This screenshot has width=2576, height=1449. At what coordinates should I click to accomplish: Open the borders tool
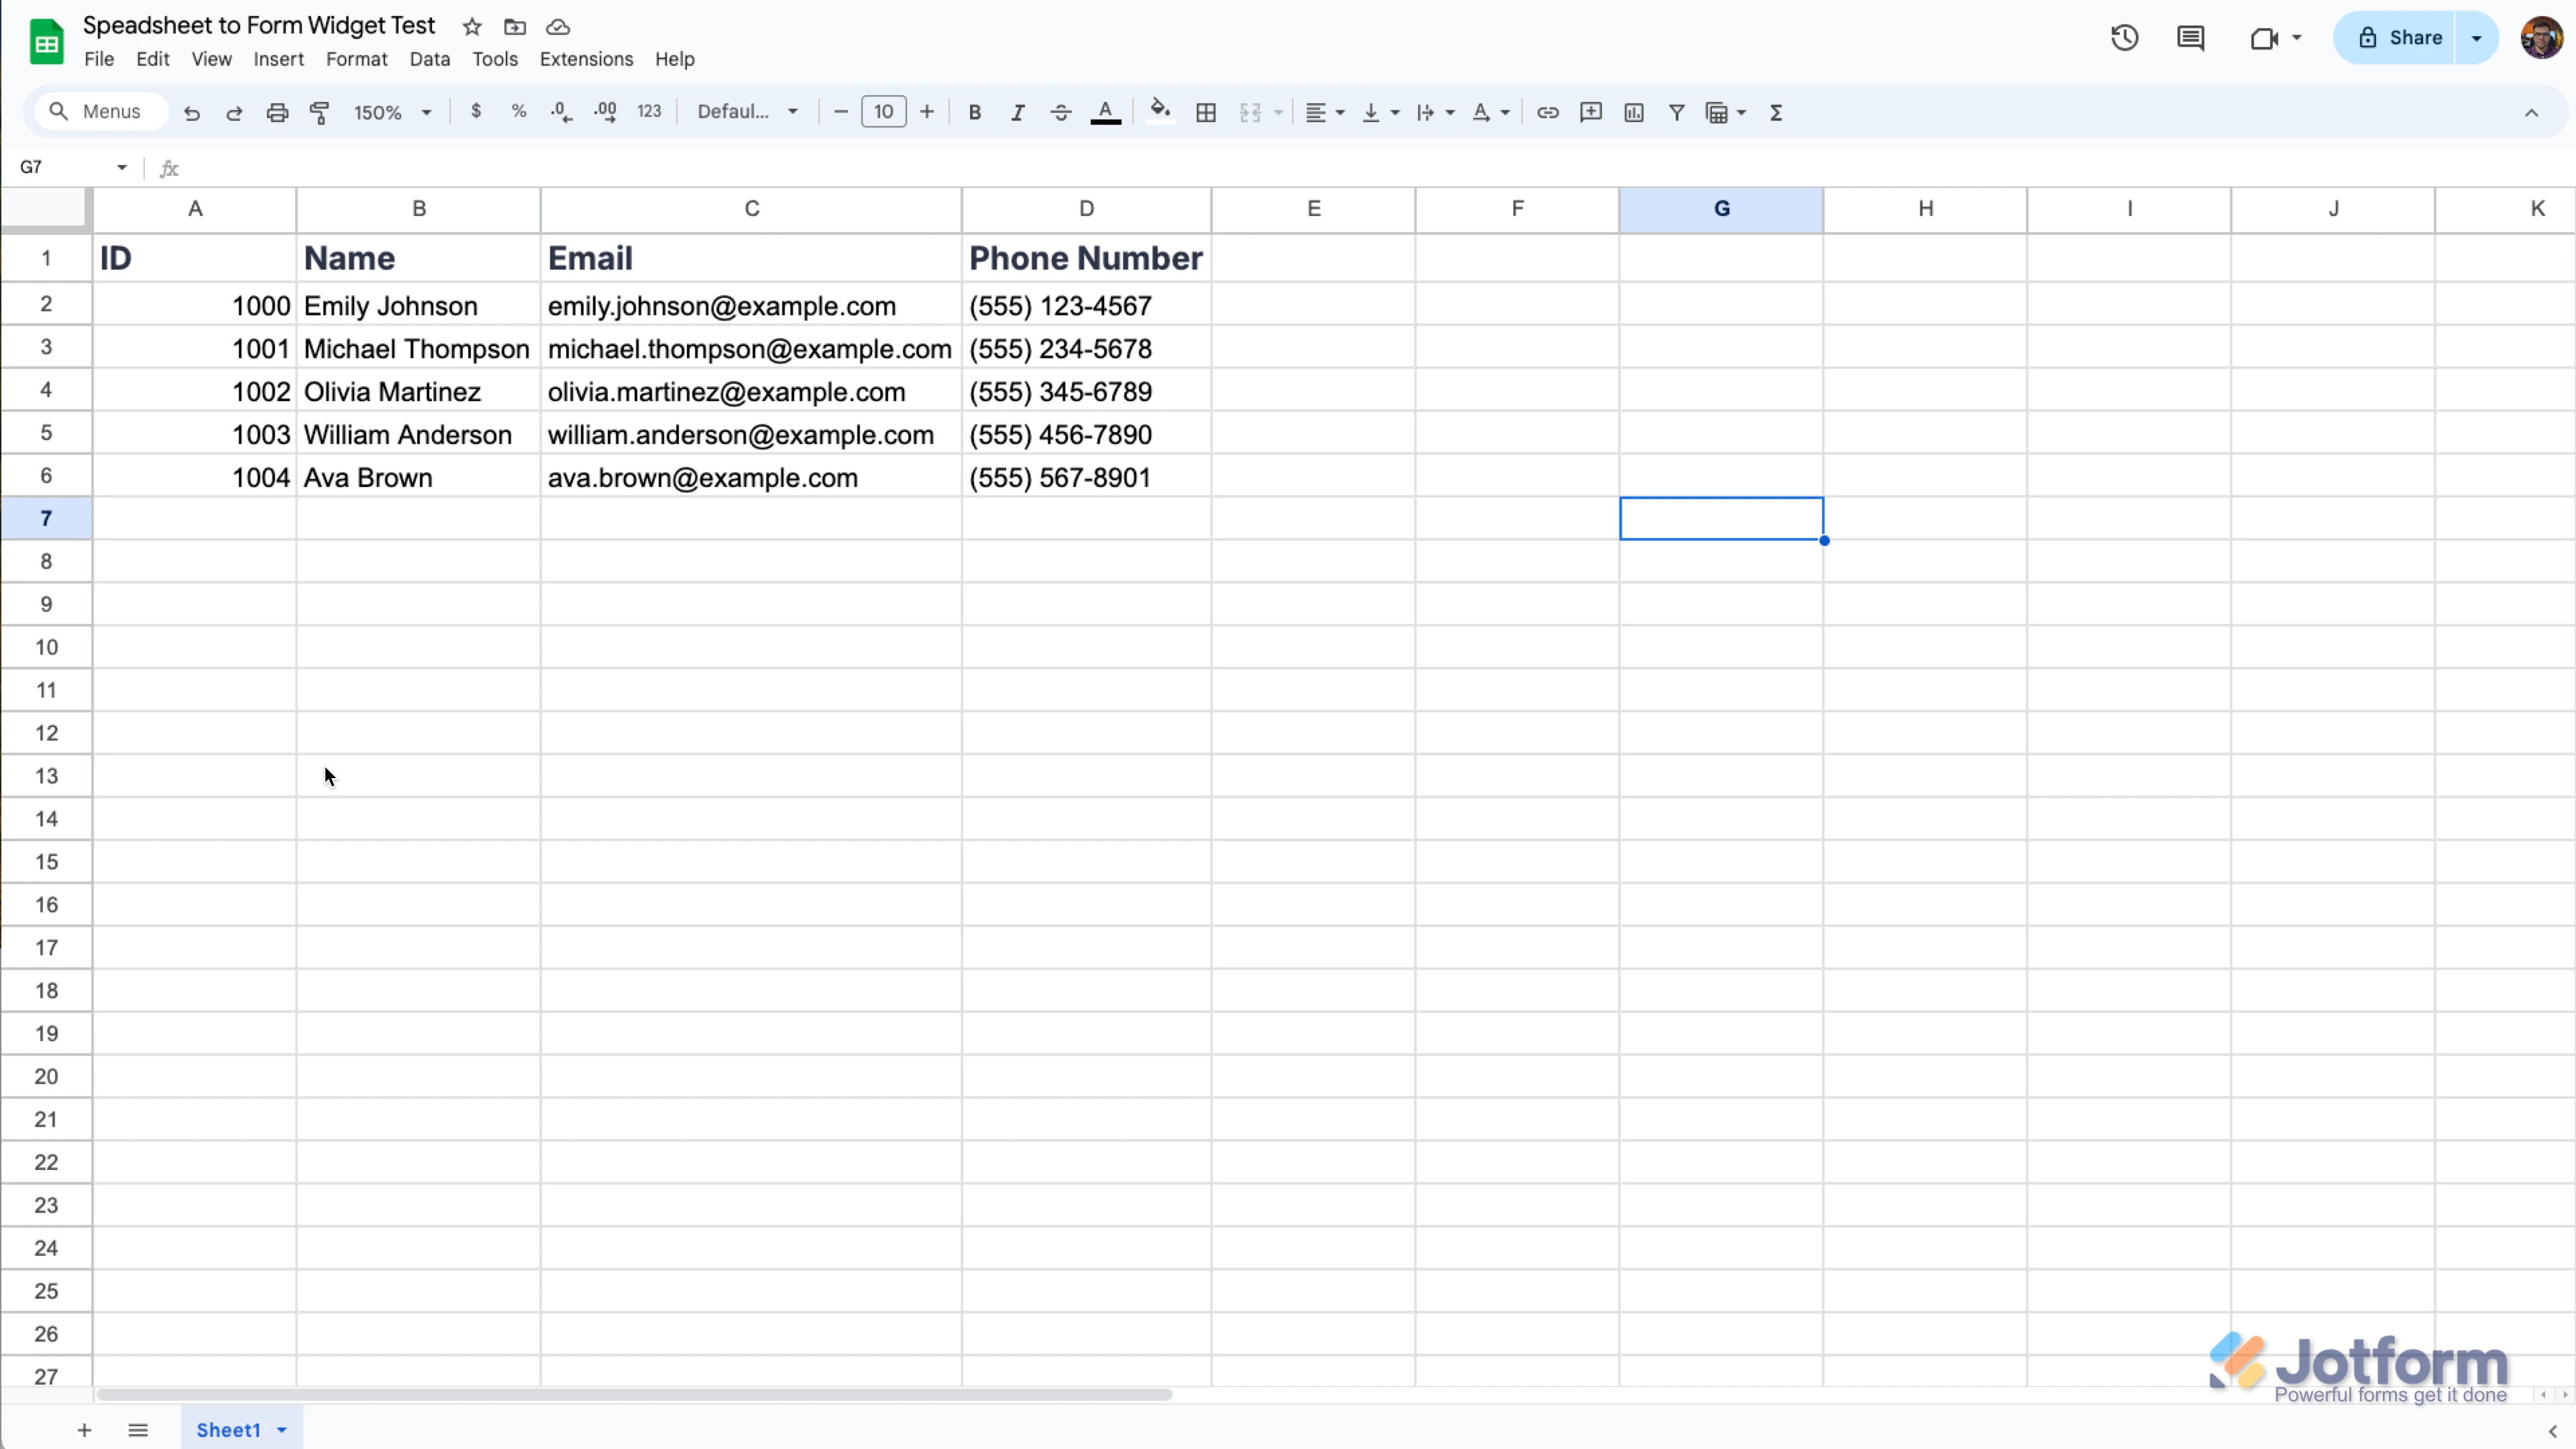point(1206,112)
